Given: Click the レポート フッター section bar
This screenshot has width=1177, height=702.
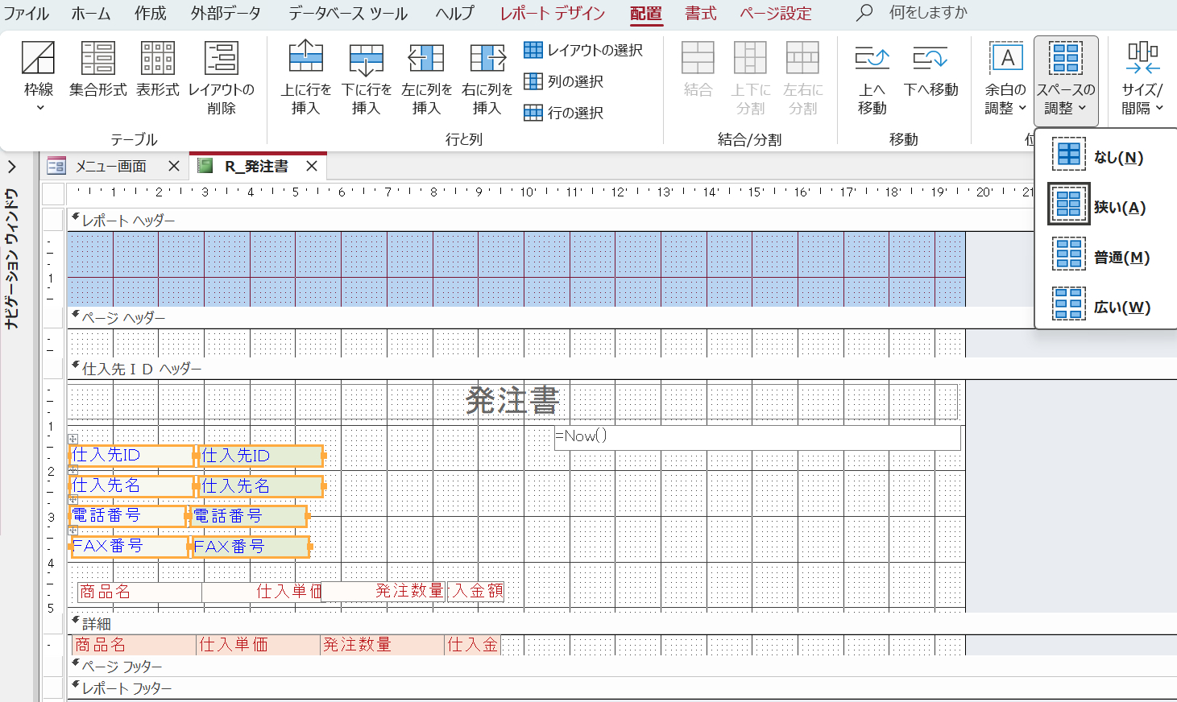Looking at the screenshot, I should (x=620, y=688).
